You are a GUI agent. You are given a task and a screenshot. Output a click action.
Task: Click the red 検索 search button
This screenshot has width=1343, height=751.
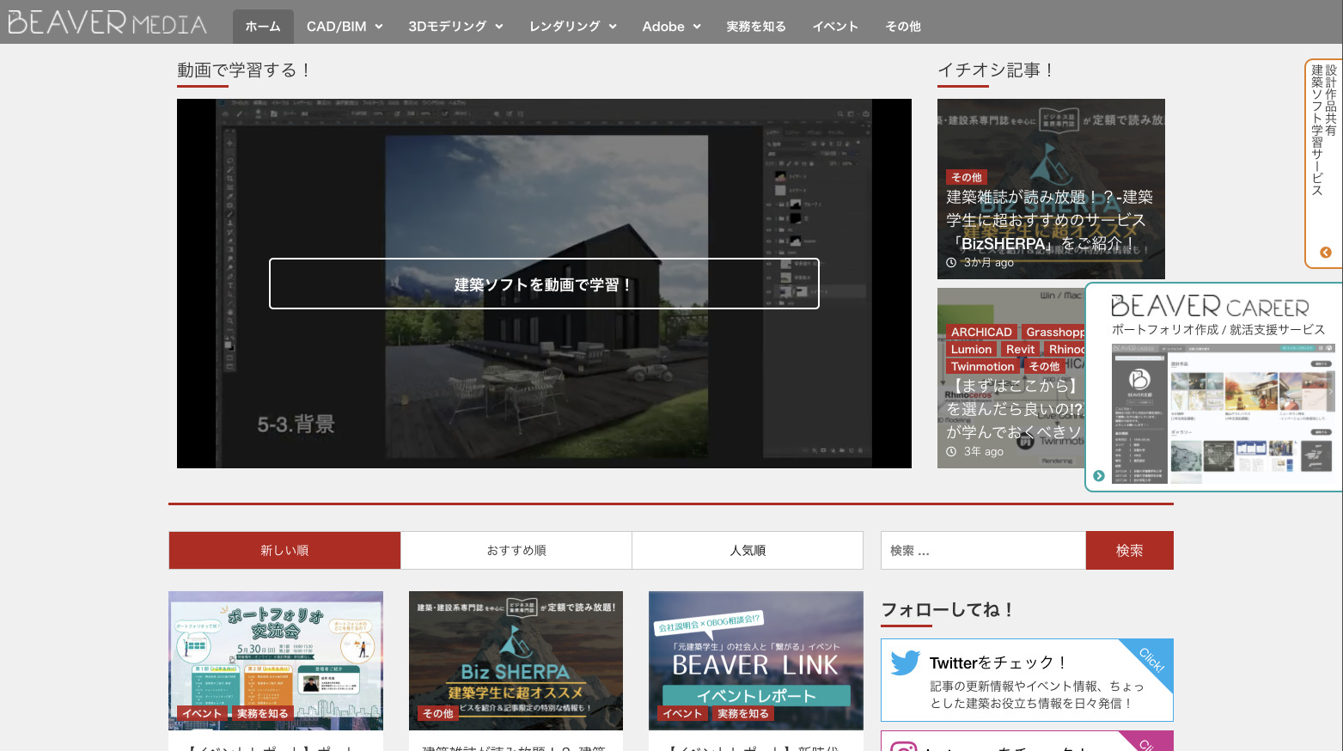tap(1130, 550)
